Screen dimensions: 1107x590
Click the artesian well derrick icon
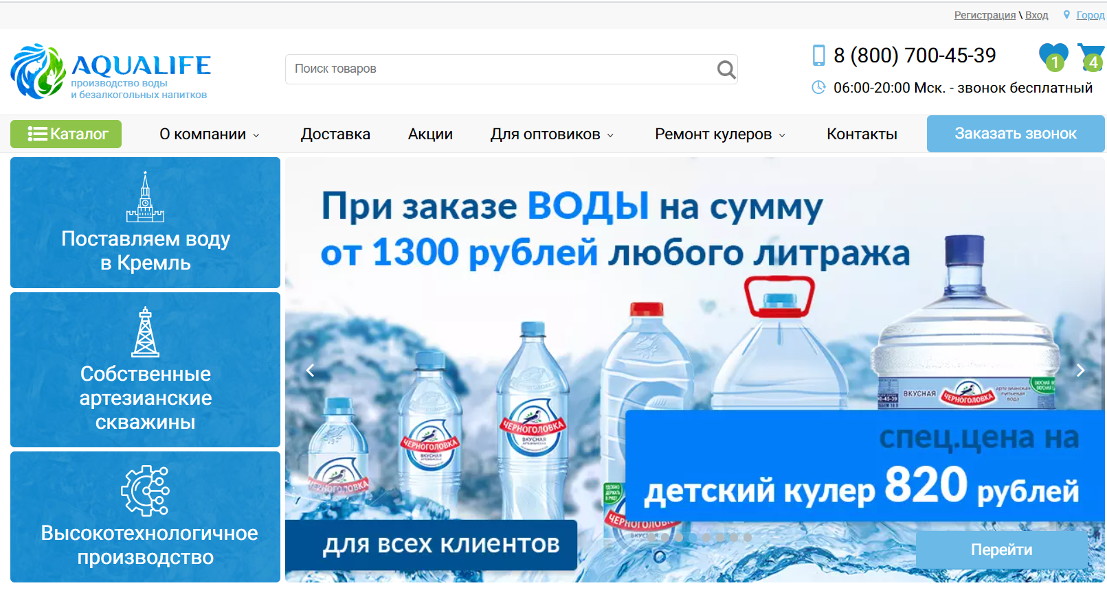point(145,332)
